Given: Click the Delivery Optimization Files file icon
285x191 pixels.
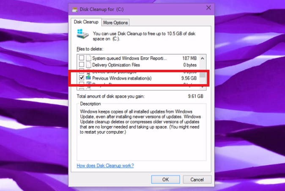Looking at the screenshot, I should click(88, 65).
